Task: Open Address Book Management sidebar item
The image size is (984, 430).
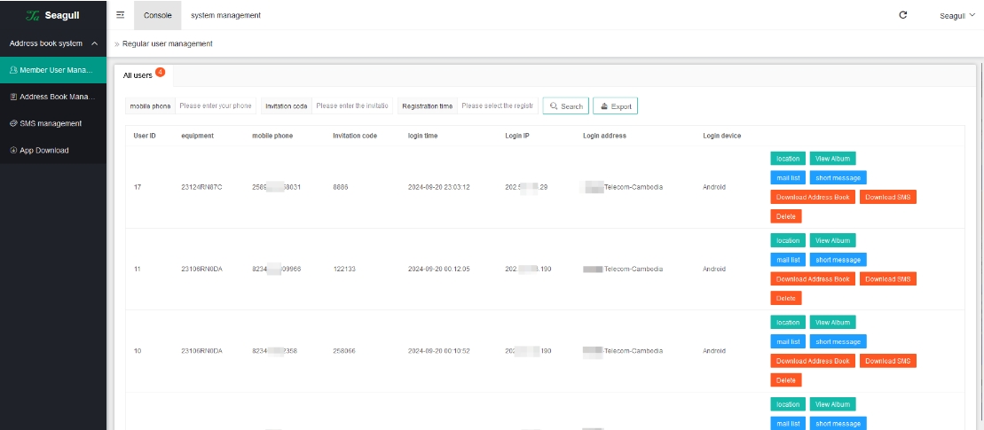Action: click(53, 97)
